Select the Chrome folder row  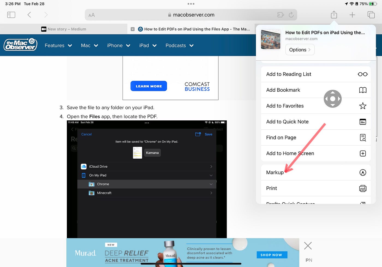point(147,184)
